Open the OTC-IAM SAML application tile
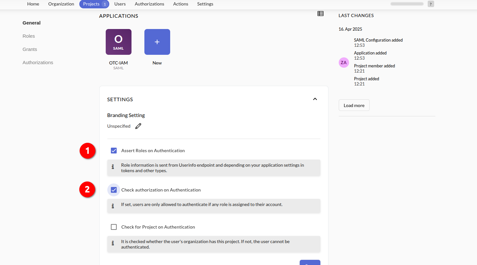477x265 pixels. (118, 42)
